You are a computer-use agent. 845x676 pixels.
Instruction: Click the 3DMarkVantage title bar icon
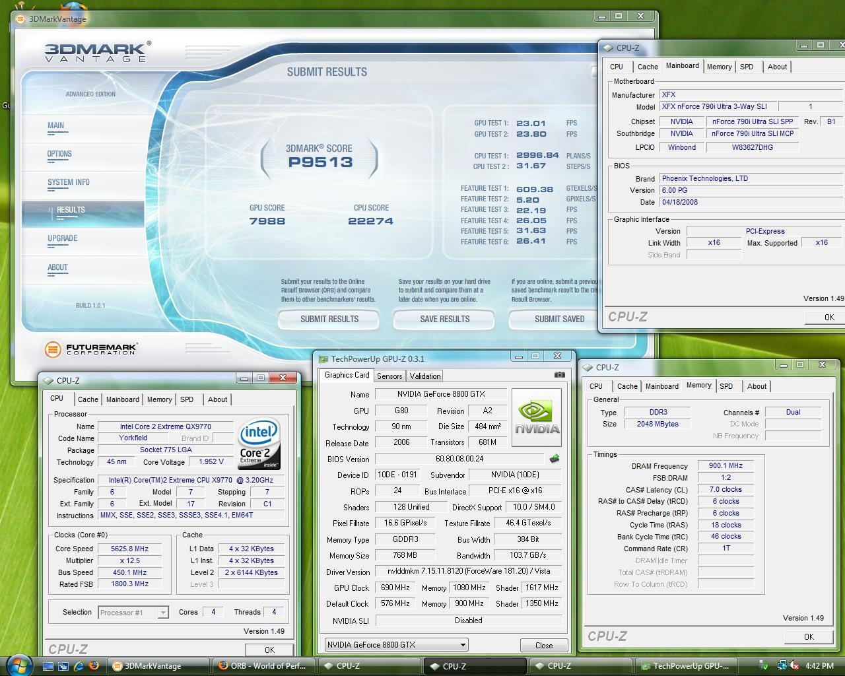22,18
